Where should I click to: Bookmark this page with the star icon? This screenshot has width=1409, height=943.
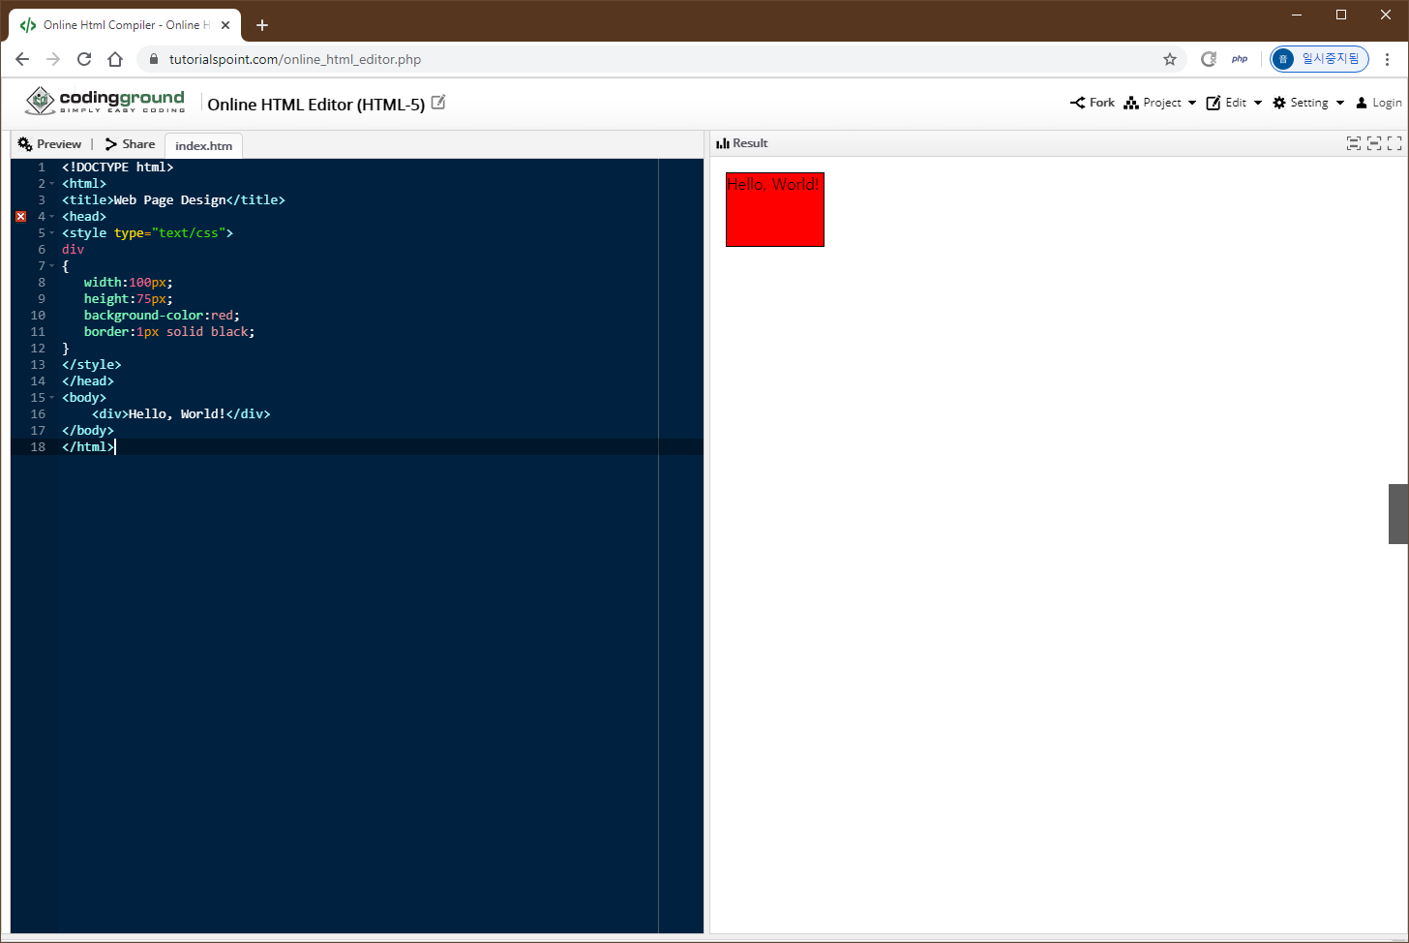pyautogui.click(x=1170, y=59)
